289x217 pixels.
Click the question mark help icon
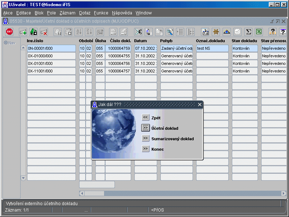(x=273, y=32)
